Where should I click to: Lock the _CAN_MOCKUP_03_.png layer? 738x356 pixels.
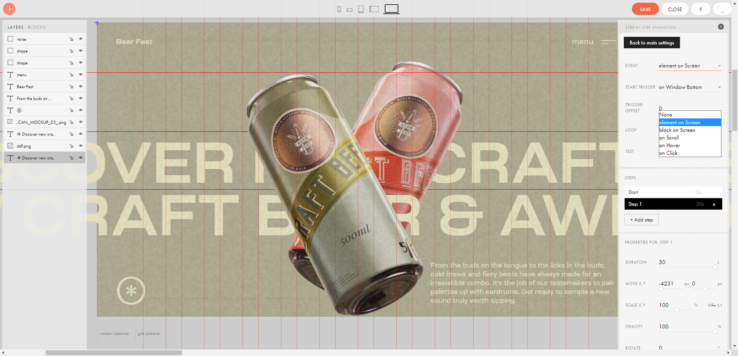(x=71, y=122)
